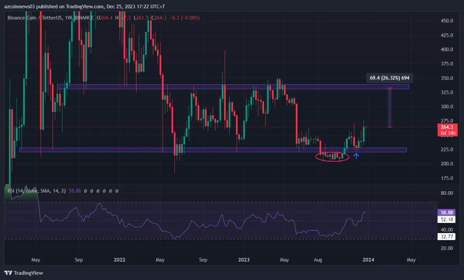
Task: Click the 2024 time axis label
Action: coord(369,260)
